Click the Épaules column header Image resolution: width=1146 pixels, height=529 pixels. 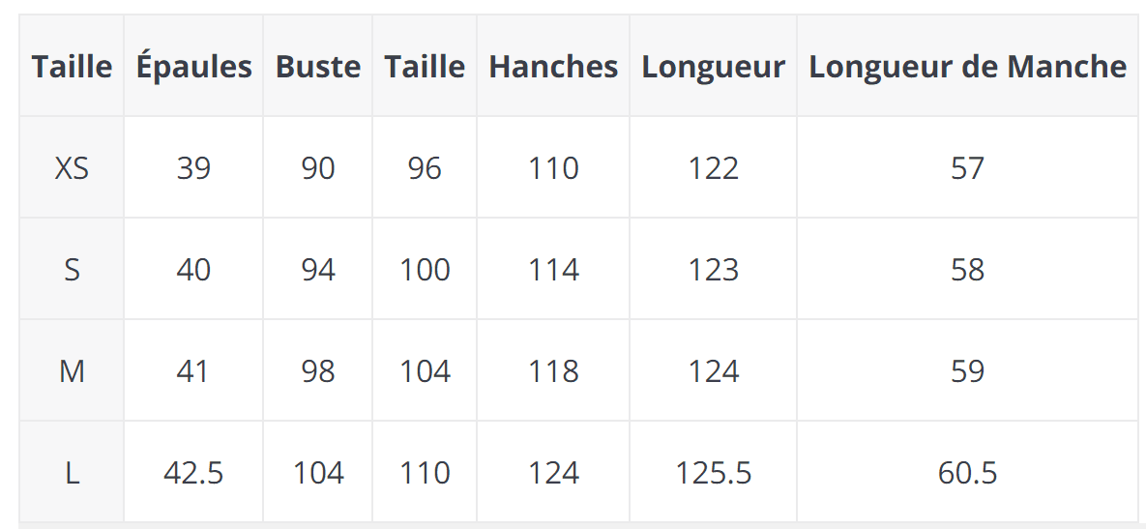coord(193,67)
